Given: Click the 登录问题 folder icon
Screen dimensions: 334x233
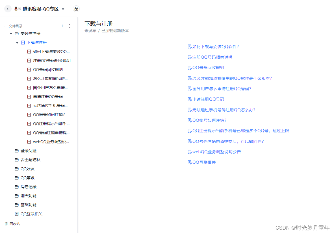Looking at the screenshot, I should click(x=17, y=151).
